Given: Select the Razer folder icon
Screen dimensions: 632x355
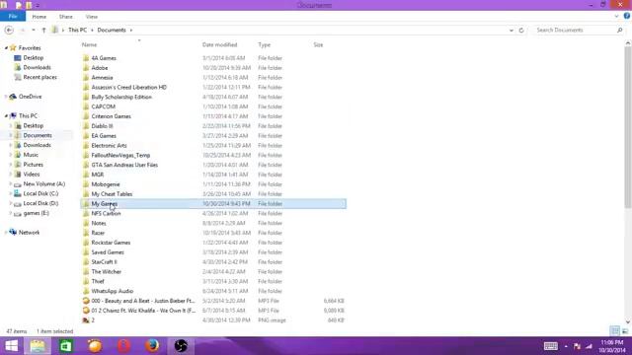Looking at the screenshot, I should (x=86, y=233).
